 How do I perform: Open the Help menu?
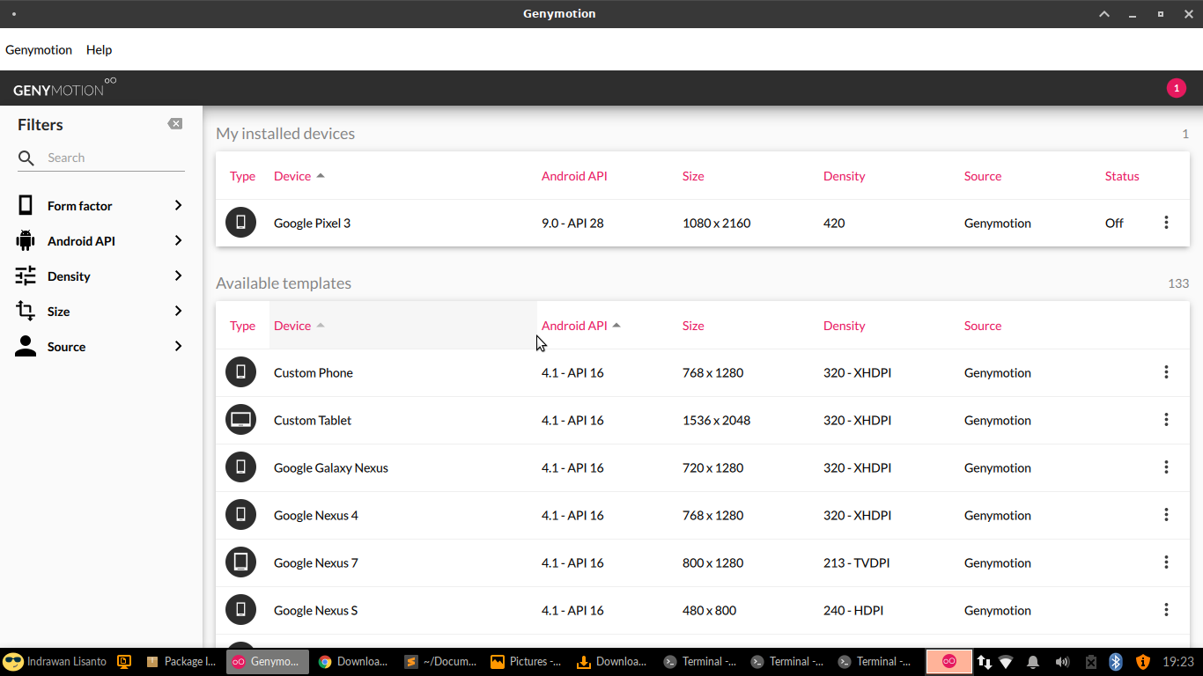[x=99, y=49]
